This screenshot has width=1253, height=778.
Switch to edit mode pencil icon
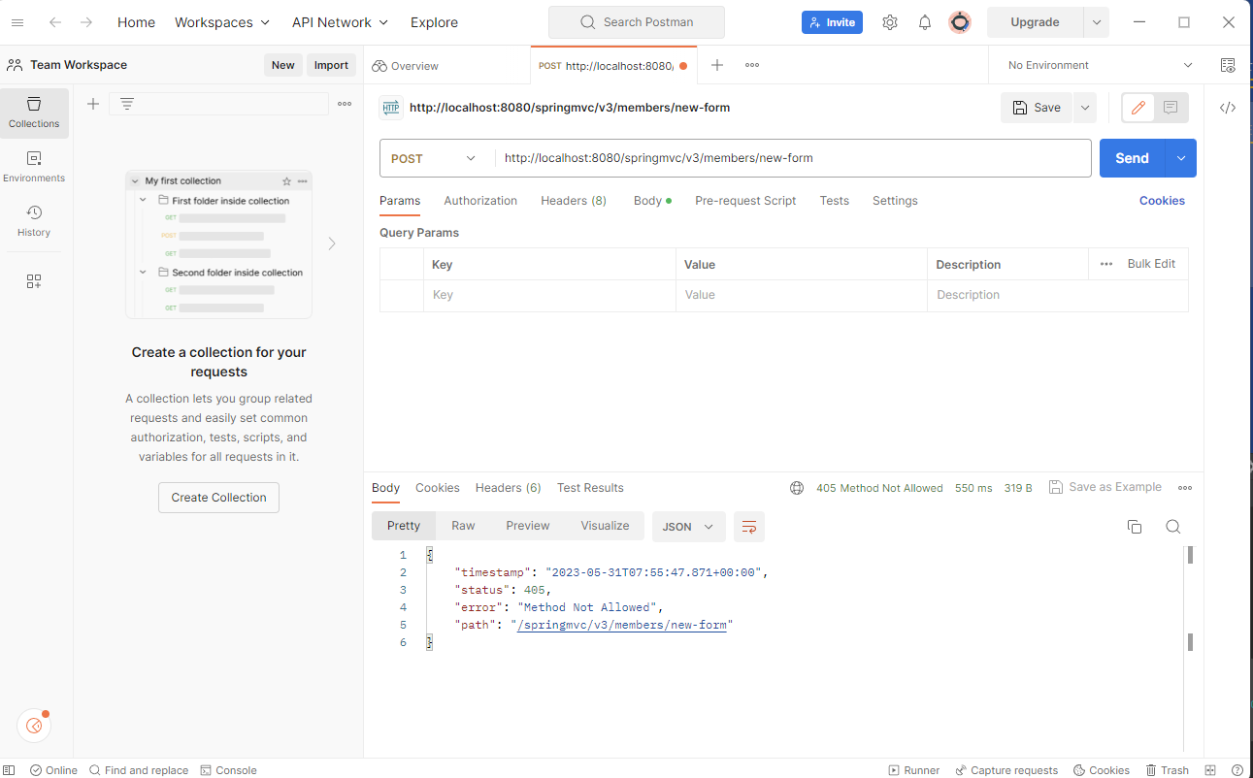[1138, 108]
